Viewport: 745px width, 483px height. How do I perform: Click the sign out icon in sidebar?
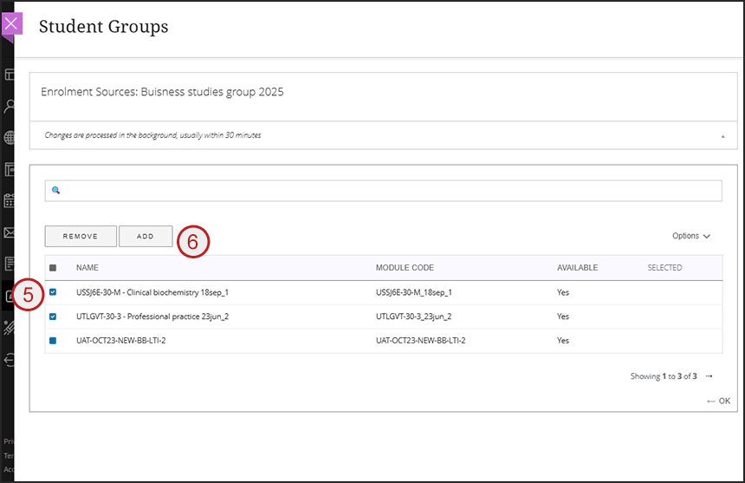point(10,359)
